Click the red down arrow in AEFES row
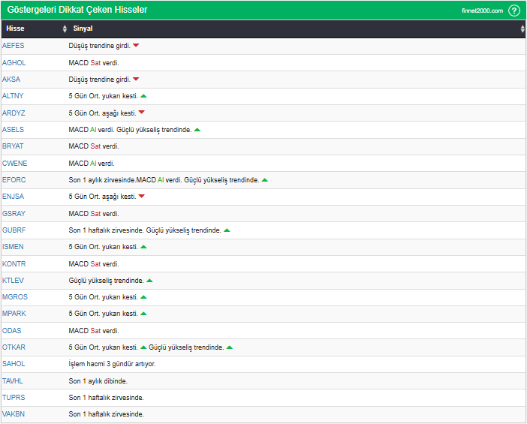Image resolution: width=527 pixels, height=424 pixels. click(136, 45)
